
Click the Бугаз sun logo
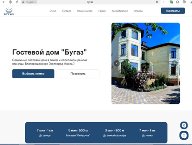[x=9, y=11]
